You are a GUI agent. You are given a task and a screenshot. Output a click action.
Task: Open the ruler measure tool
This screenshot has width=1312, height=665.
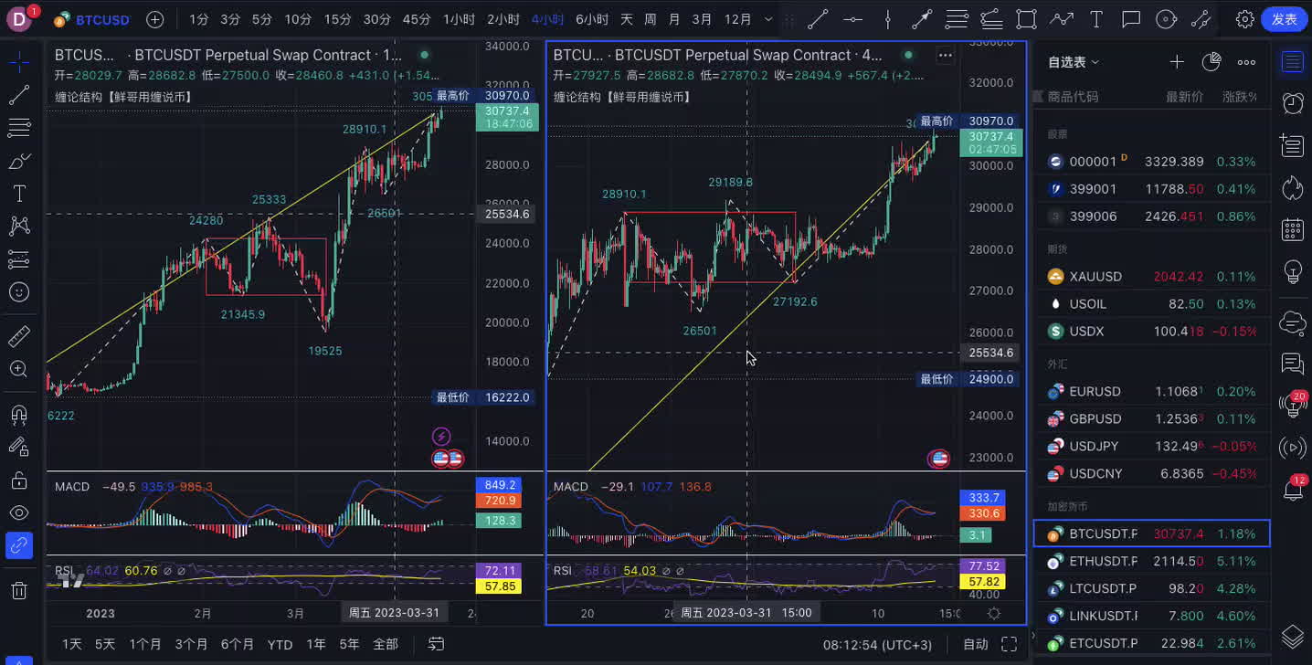click(x=18, y=337)
